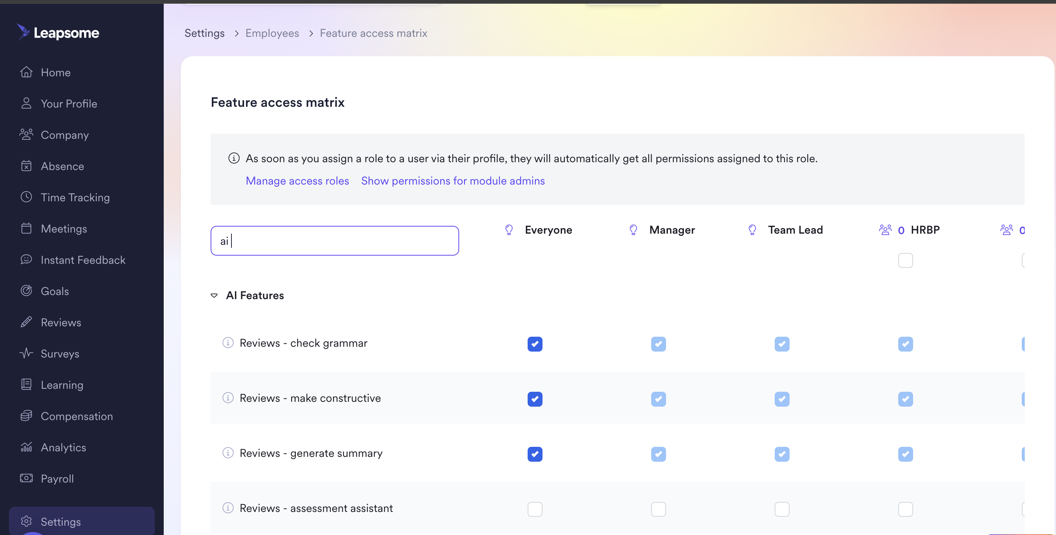Click the search field containing "ai"

coord(335,241)
